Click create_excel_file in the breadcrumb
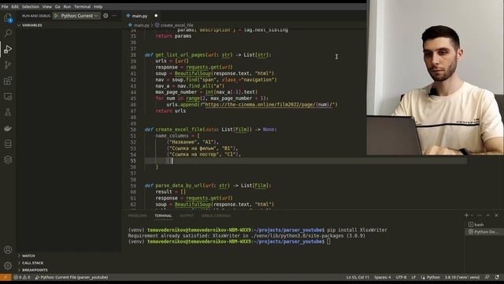Screen dimensions: 504x284 (176, 24)
